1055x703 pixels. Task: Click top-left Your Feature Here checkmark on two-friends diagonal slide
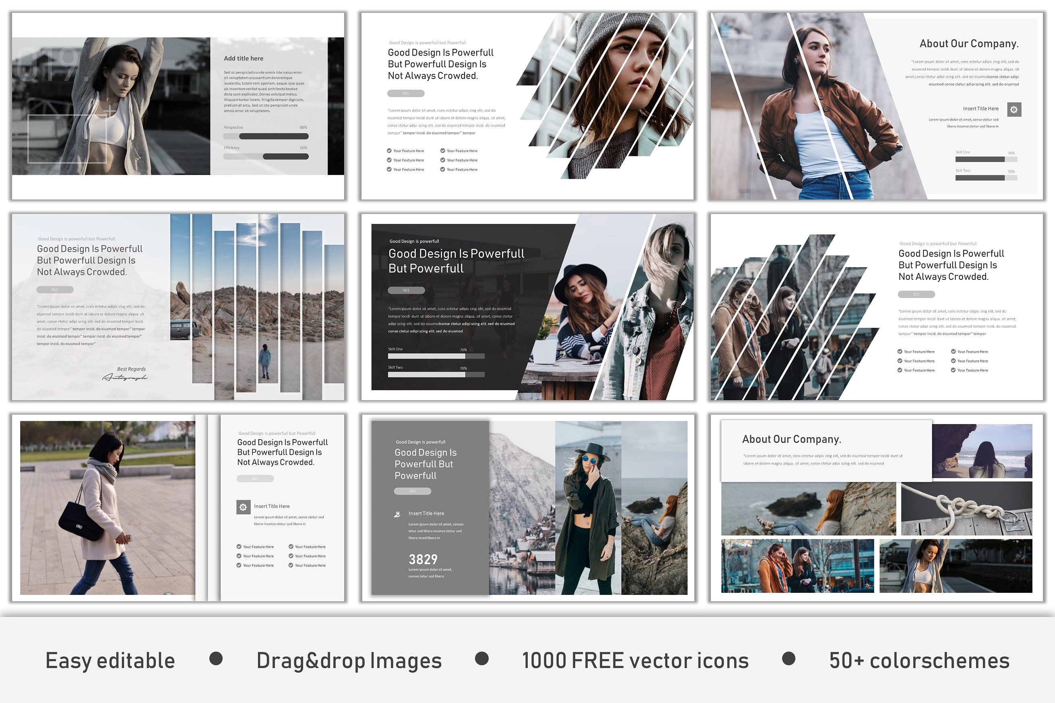(x=900, y=351)
